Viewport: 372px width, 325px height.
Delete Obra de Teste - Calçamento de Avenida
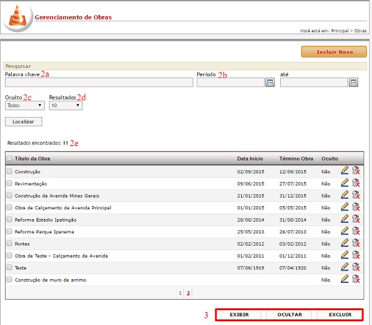pyautogui.click(x=356, y=255)
